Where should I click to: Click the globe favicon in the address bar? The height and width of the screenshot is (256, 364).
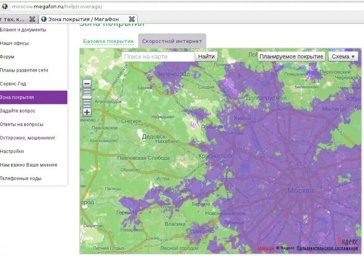click(x=5, y=6)
